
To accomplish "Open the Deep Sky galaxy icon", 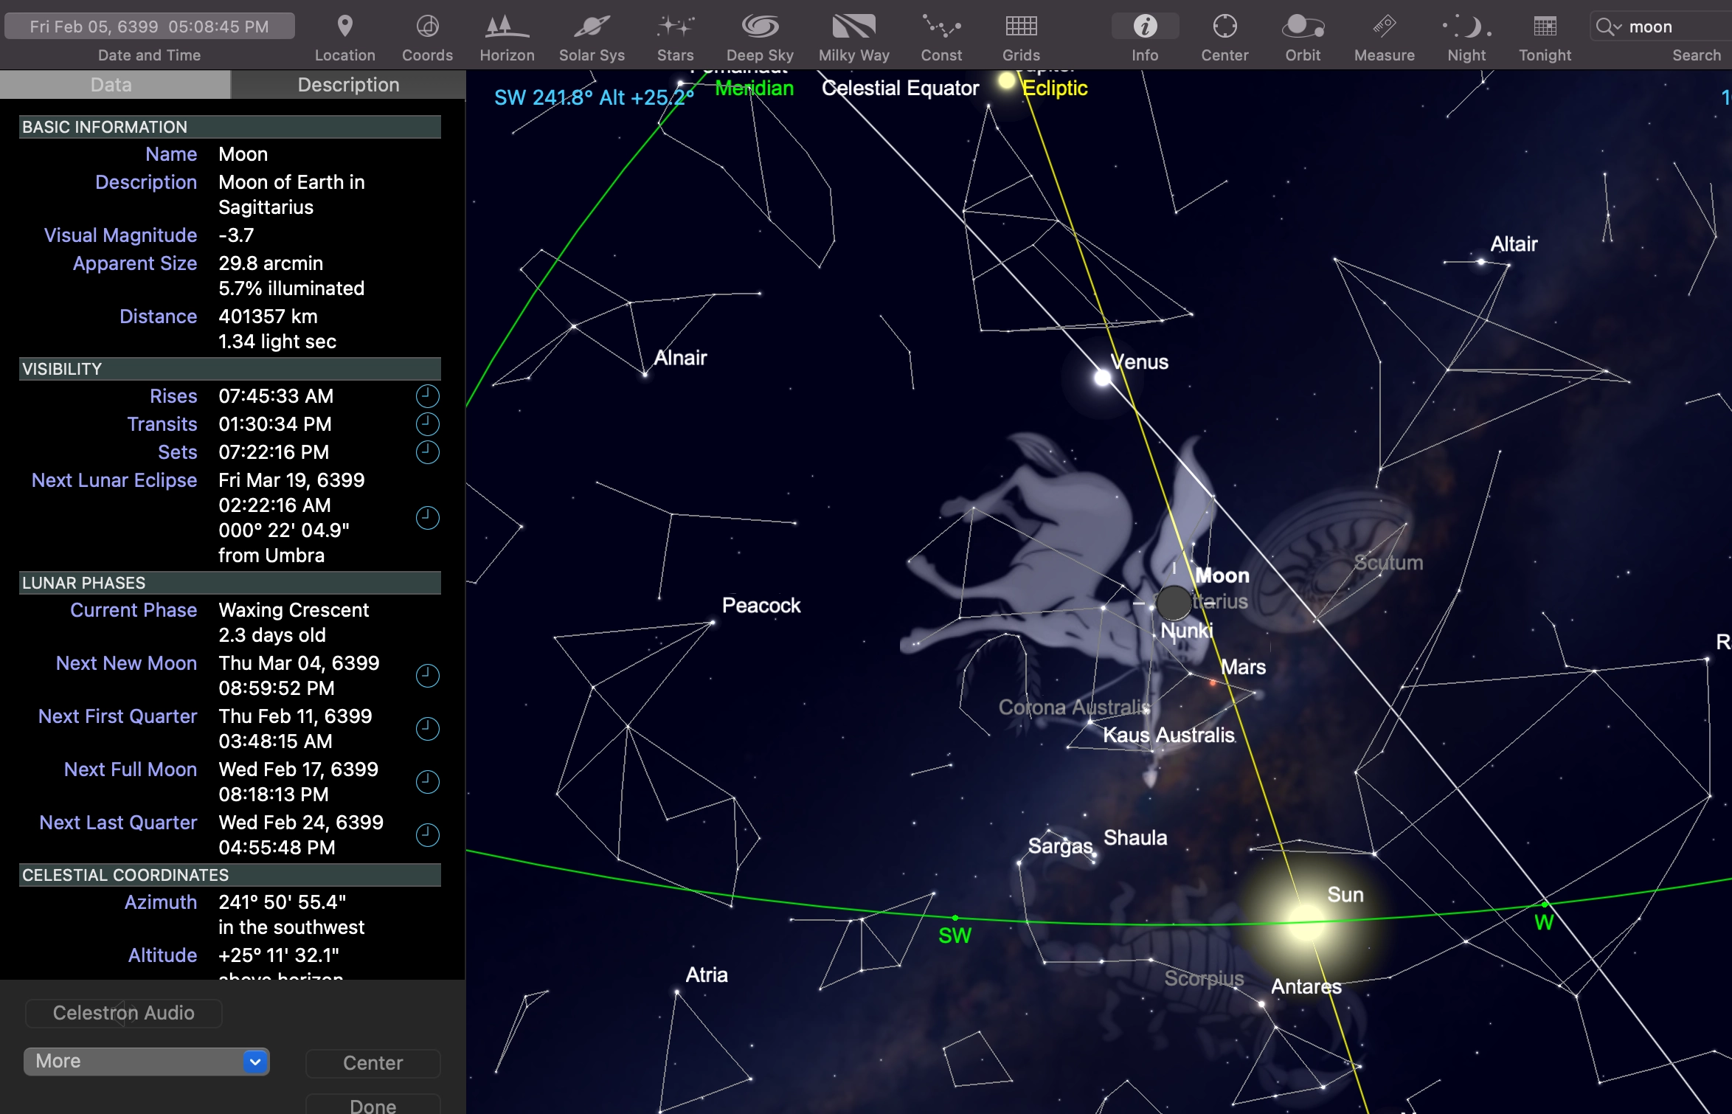I will [760, 27].
